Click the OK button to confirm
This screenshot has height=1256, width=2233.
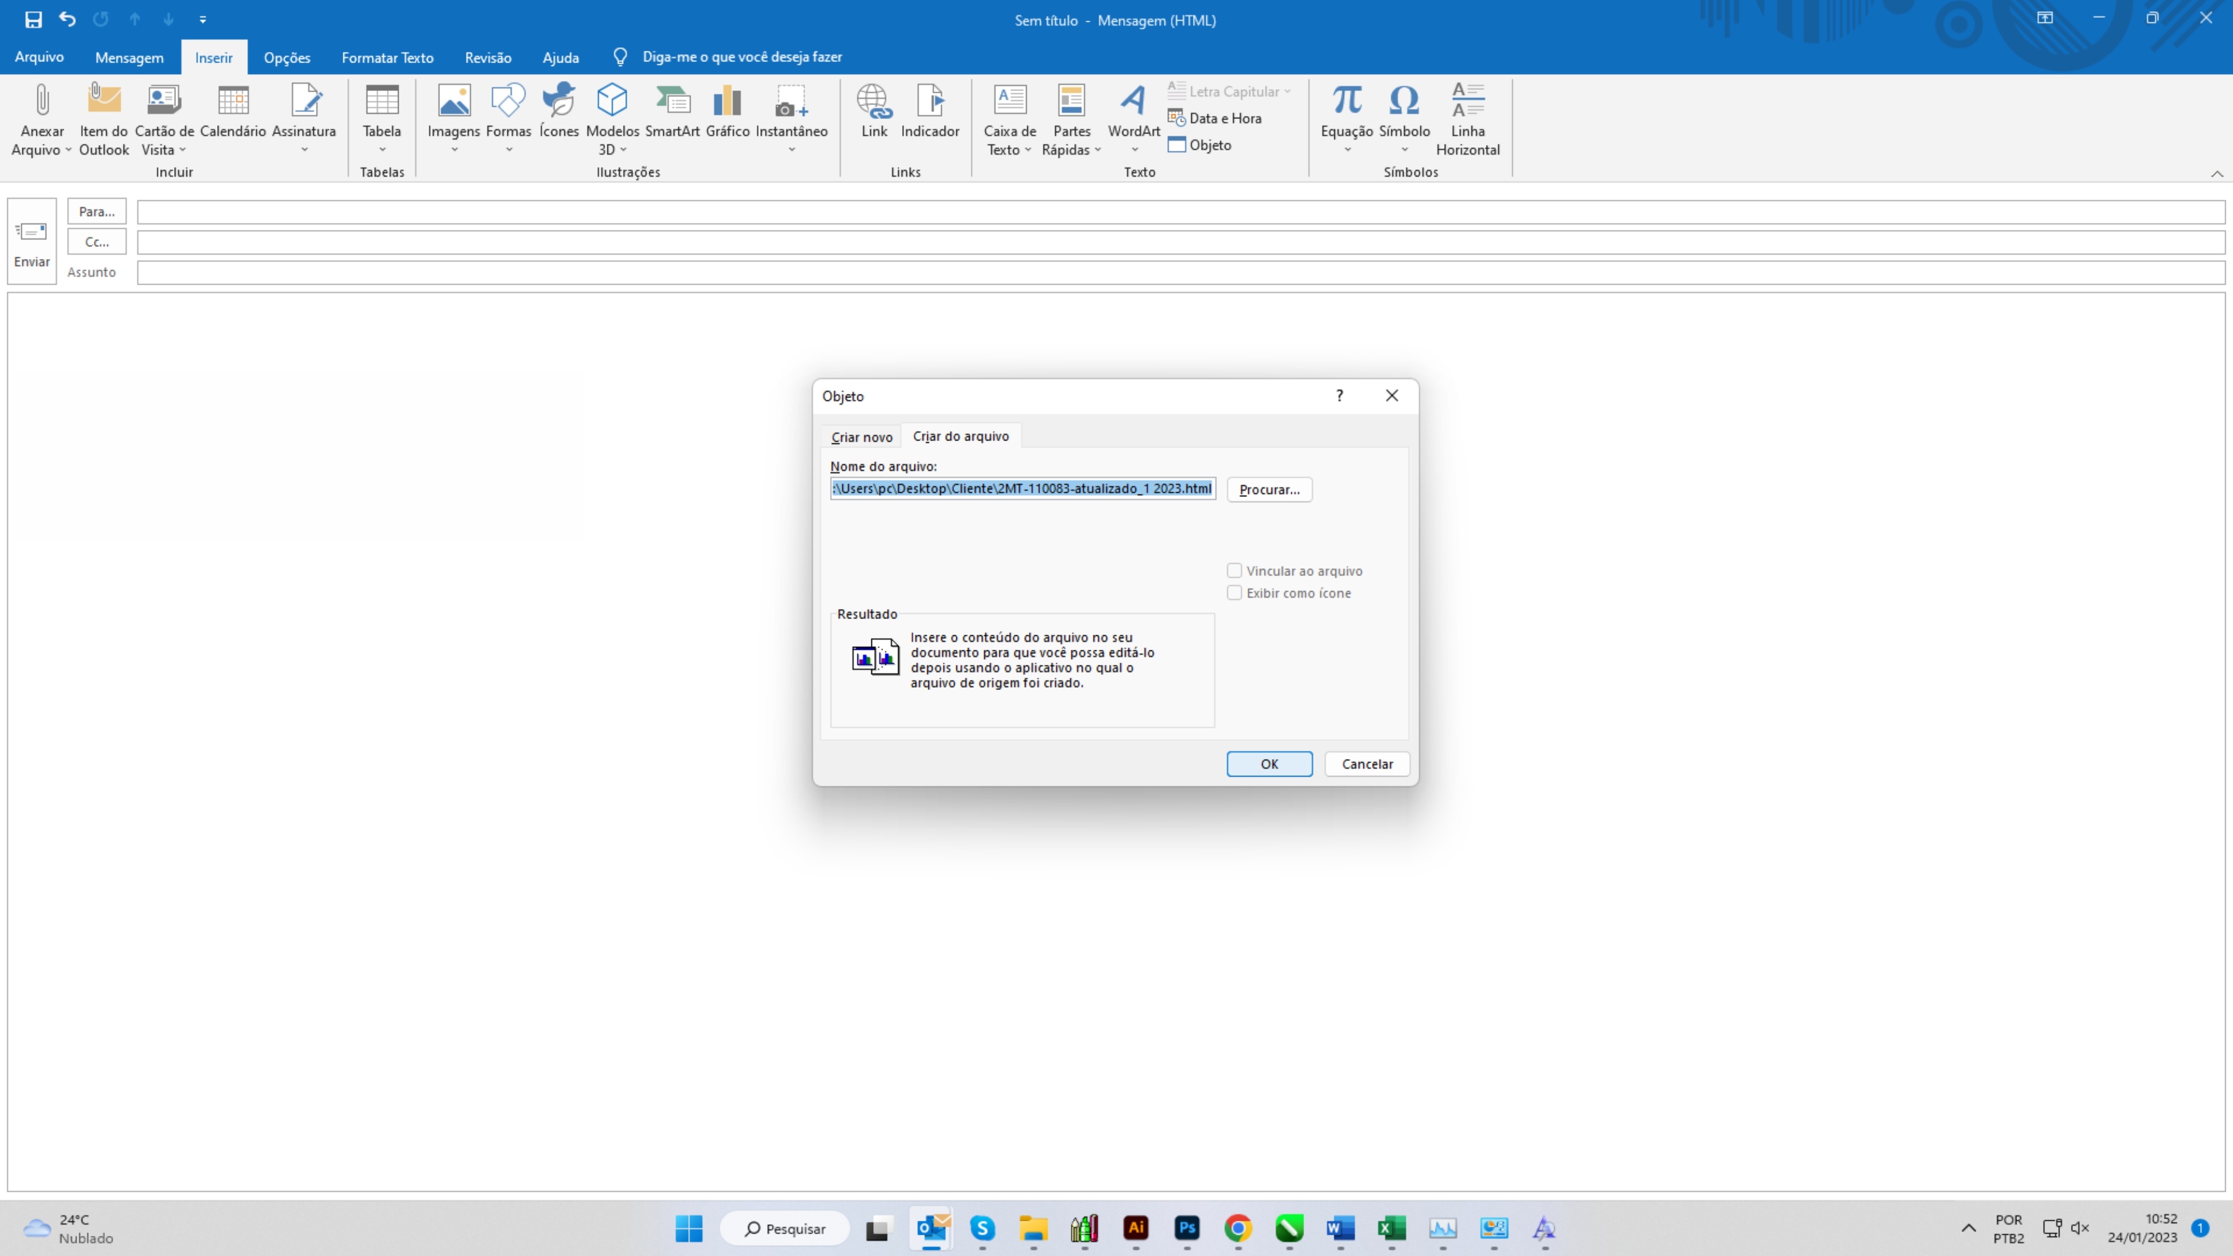(x=1270, y=762)
